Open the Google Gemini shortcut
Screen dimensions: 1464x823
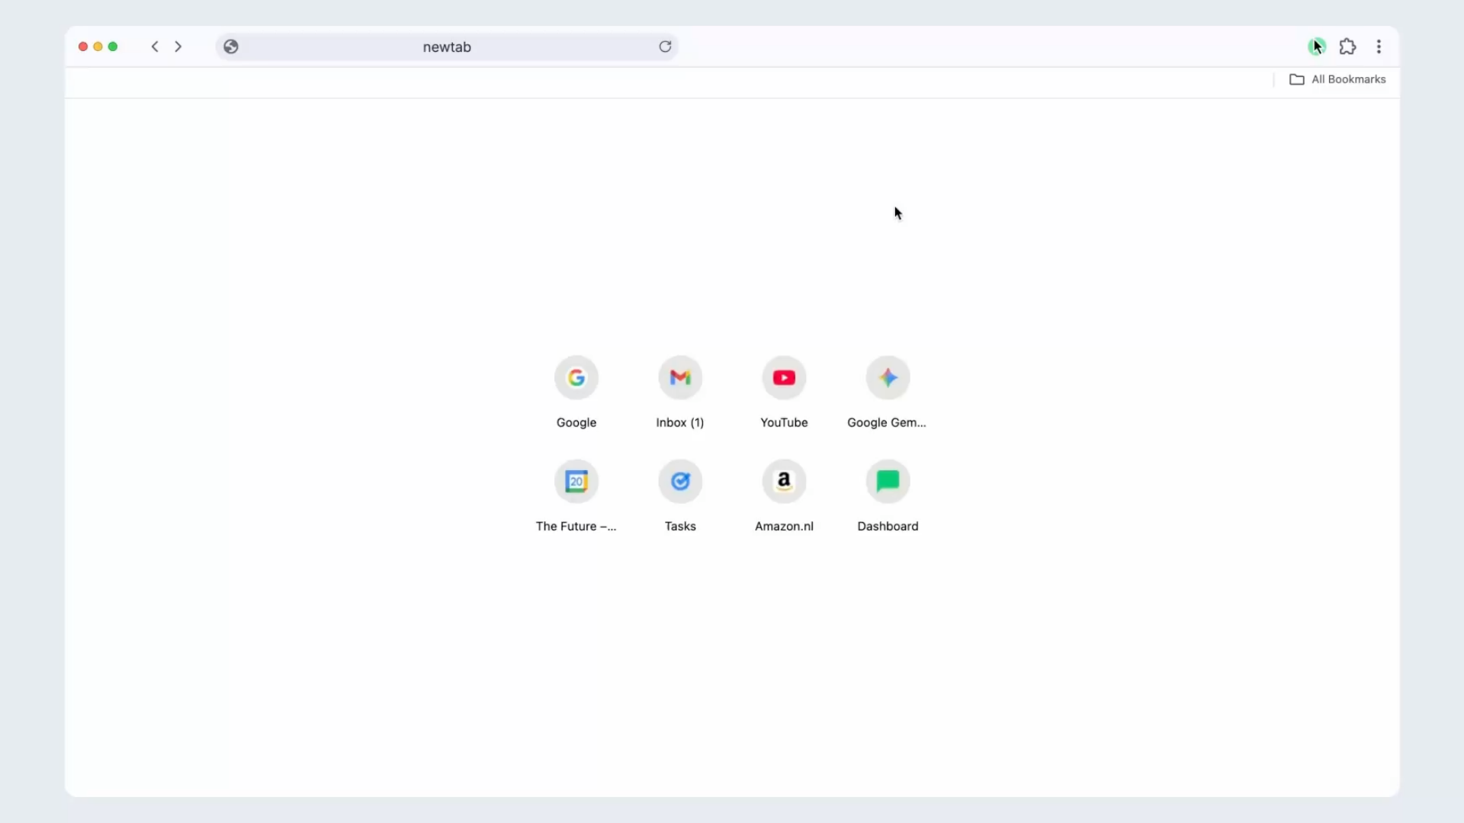[888, 378]
